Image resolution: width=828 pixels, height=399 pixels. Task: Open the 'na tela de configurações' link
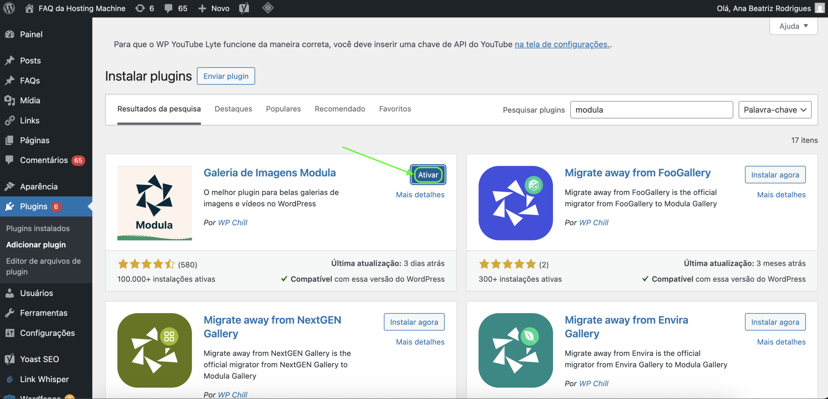click(562, 44)
